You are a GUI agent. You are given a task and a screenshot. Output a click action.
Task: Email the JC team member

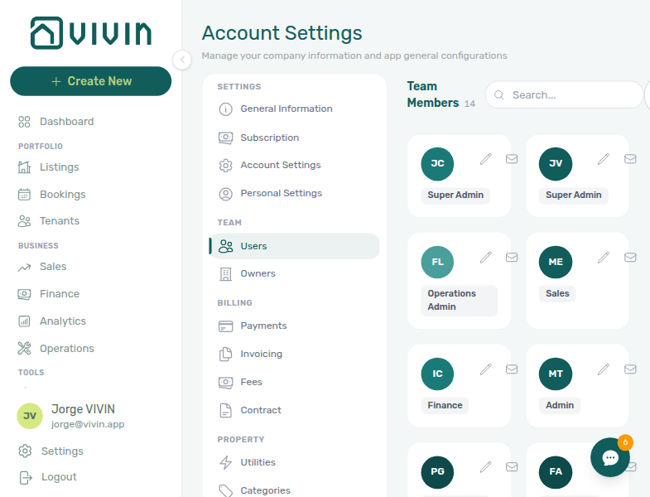coord(512,159)
